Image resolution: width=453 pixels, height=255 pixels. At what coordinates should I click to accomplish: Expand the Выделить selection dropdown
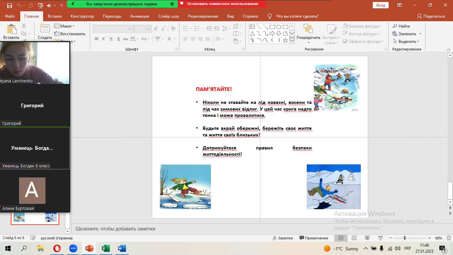[x=406, y=42]
